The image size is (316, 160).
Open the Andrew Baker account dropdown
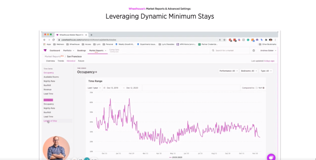point(268,51)
